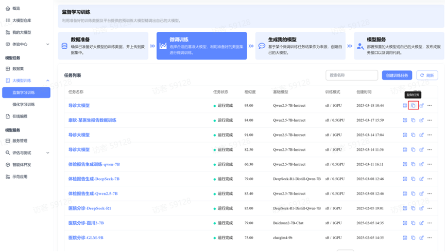
Task: Click the 创建时间 column header
Action: [x=364, y=92]
